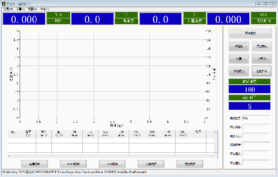Click the wide 开始测试 start test button
Viewport: 278px width, 177px height.
click(x=250, y=33)
